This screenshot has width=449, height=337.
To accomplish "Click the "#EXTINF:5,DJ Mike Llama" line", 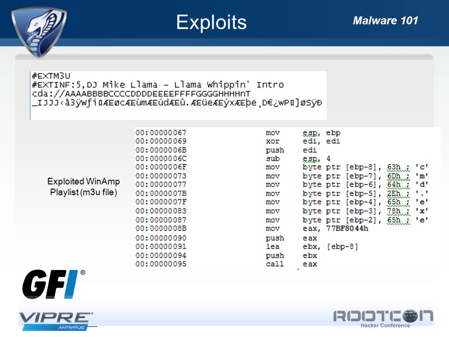I will pyautogui.click(x=158, y=85).
